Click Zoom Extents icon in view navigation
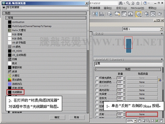The image size is (165, 124). click(x=152, y=121)
